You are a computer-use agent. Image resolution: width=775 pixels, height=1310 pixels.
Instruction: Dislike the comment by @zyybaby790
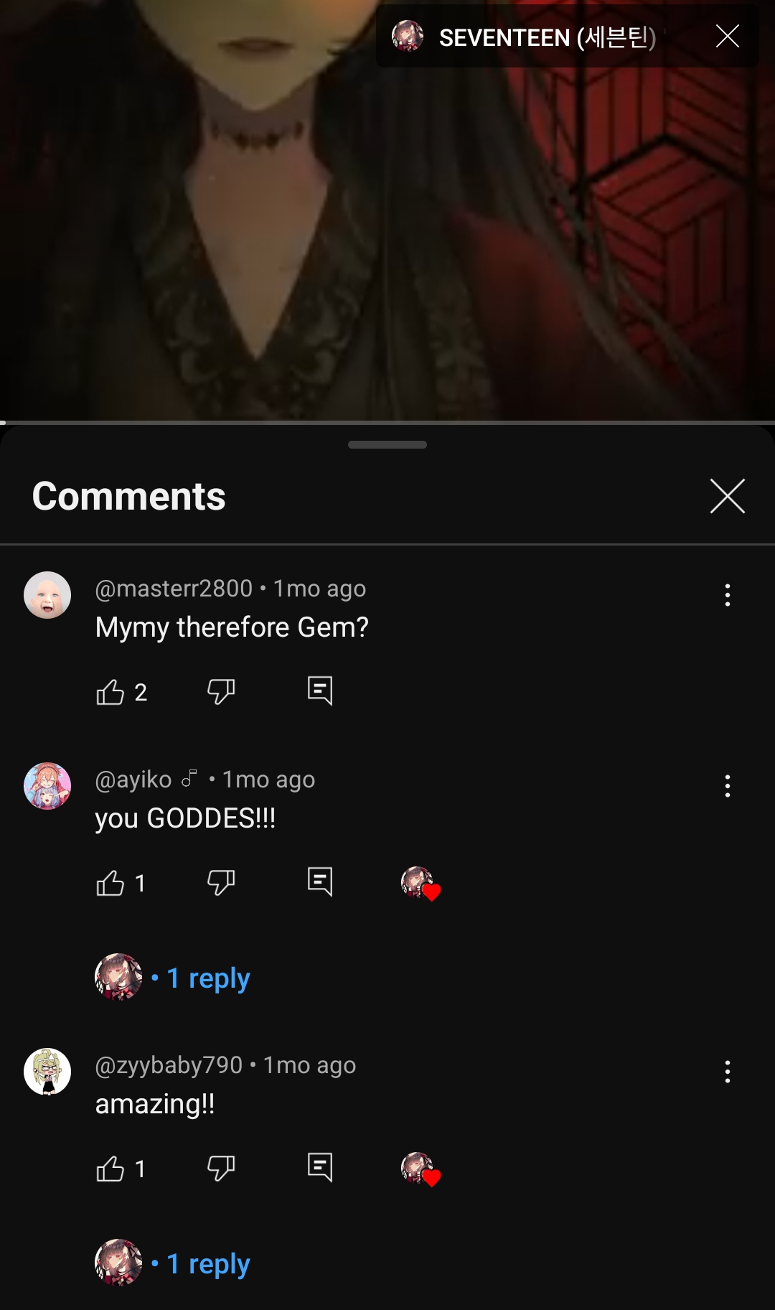coord(220,1169)
